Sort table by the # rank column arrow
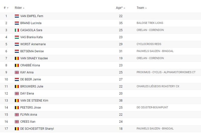This screenshot has width=201, height=134. pyautogui.click(x=8, y=8)
